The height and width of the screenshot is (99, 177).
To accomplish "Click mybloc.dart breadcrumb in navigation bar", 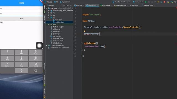I will (65, 2).
